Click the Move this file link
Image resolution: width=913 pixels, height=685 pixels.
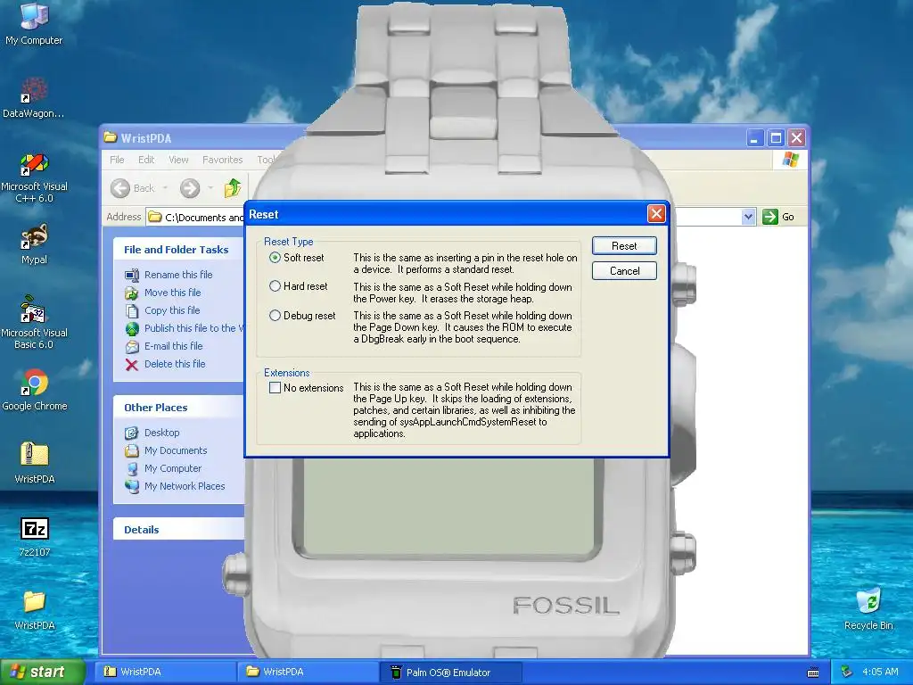[172, 293]
